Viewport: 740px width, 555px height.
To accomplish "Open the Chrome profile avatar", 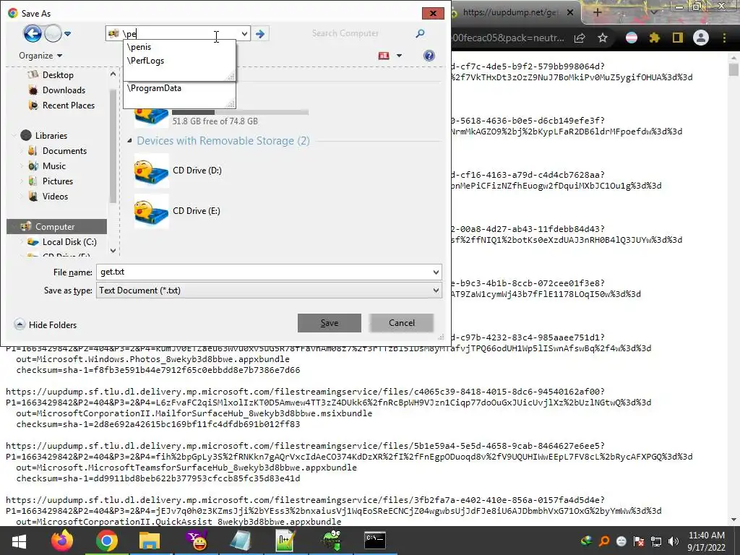I will tap(701, 38).
